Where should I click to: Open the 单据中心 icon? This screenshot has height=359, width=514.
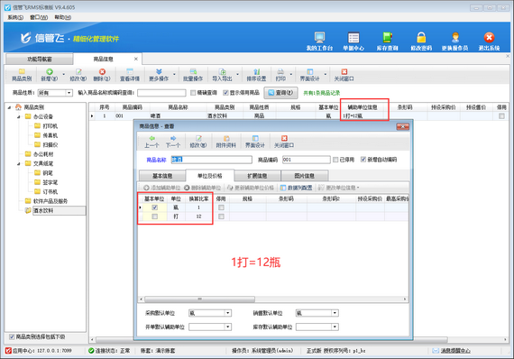(353, 41)
